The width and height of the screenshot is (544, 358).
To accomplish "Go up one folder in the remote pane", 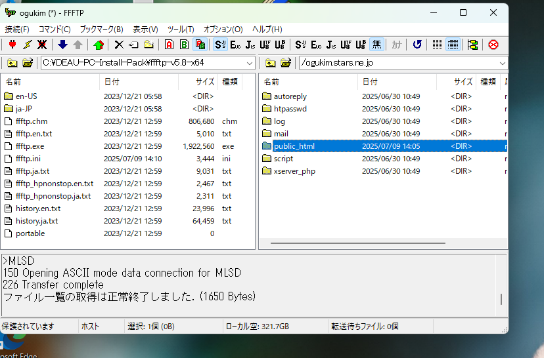I will click(269, 63).
